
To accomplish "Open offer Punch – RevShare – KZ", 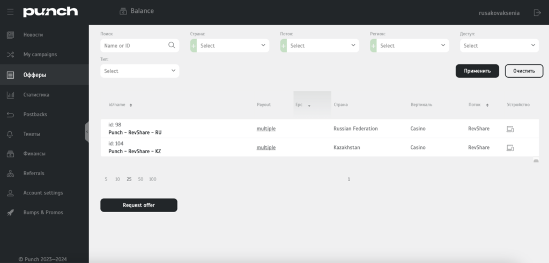I will tap(135, 152).
